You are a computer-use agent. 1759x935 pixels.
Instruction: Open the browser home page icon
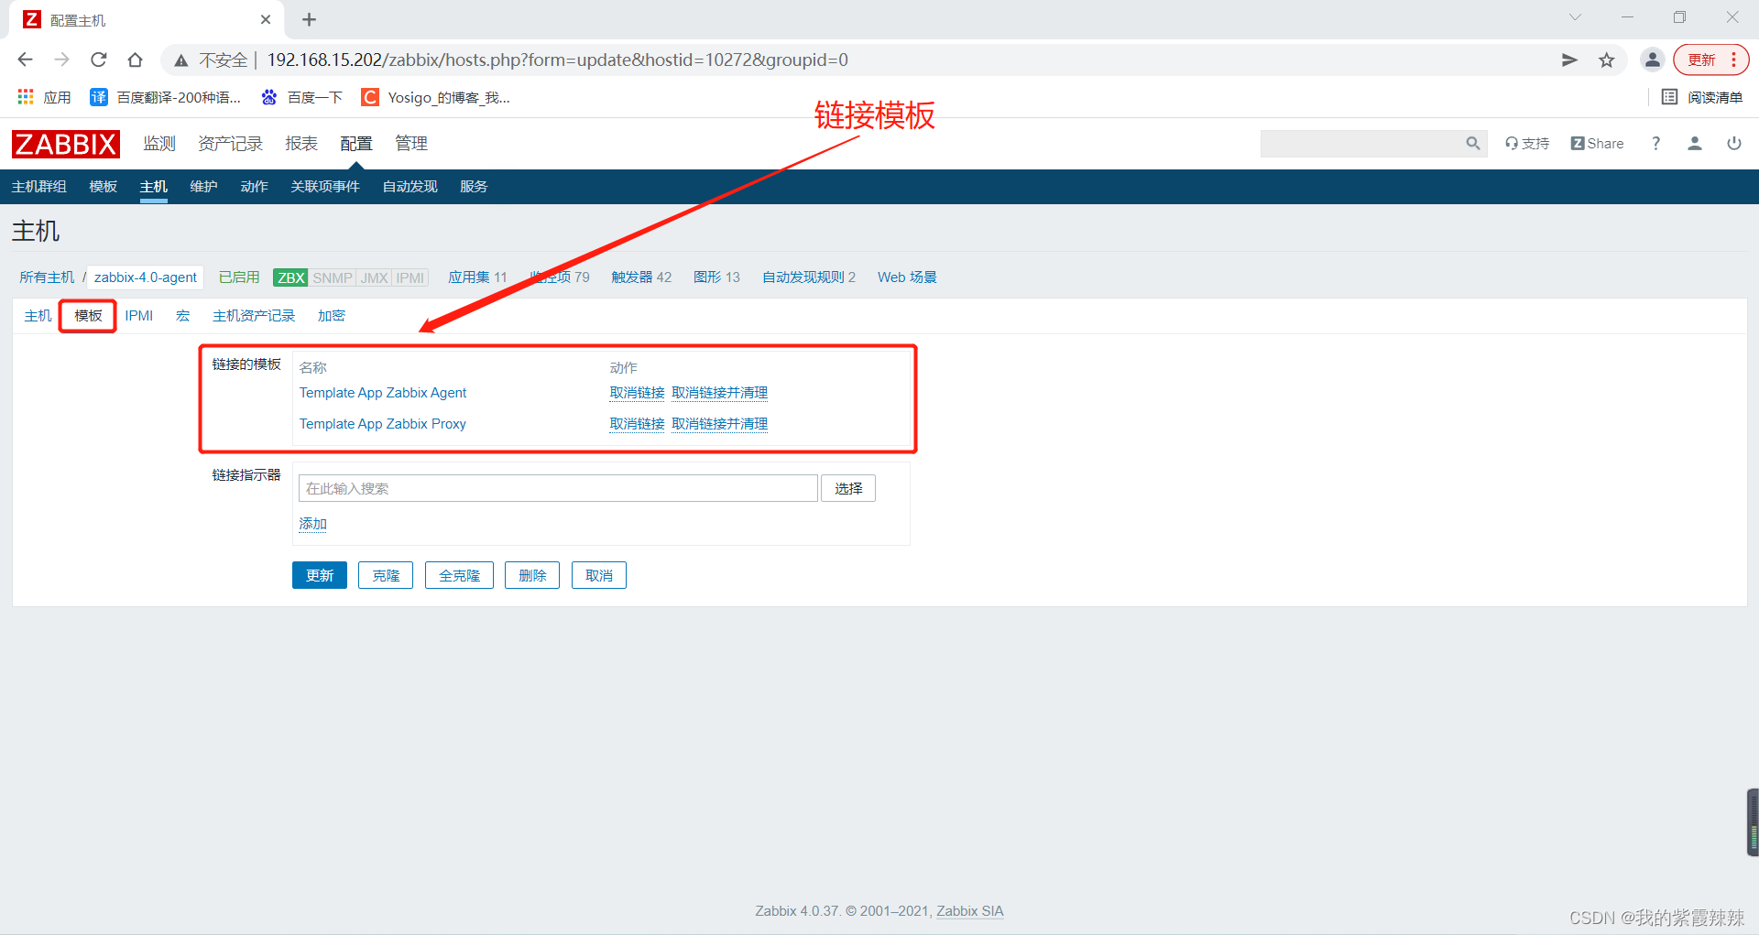135,60
